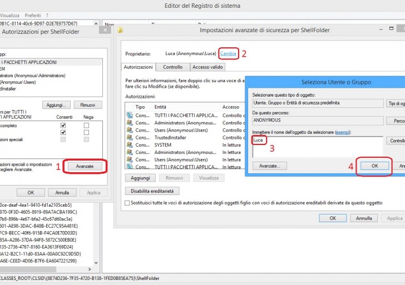The width and height of the screenshot is (405, 285).
Task: Click registry tree scroll down arrow
Action: click(96, 263)
